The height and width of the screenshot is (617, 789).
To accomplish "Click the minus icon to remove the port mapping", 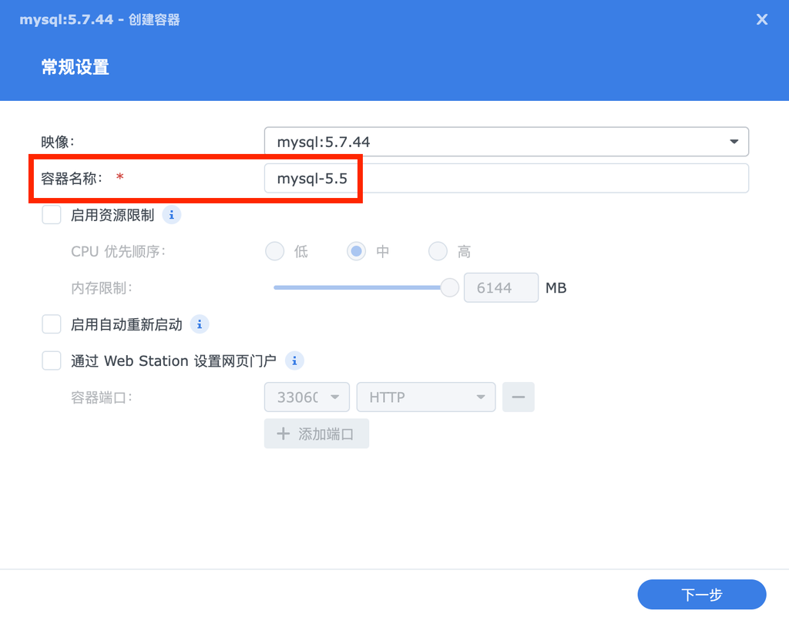I will [x=519, y=397].
